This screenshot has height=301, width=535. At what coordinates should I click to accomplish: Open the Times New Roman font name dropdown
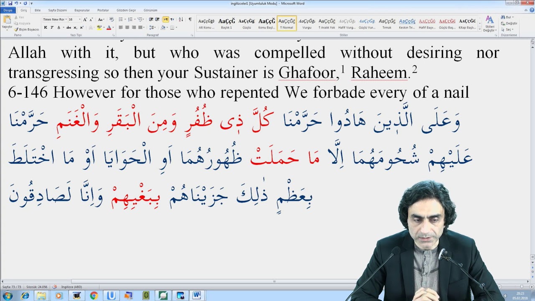click(x=66, y=19)
